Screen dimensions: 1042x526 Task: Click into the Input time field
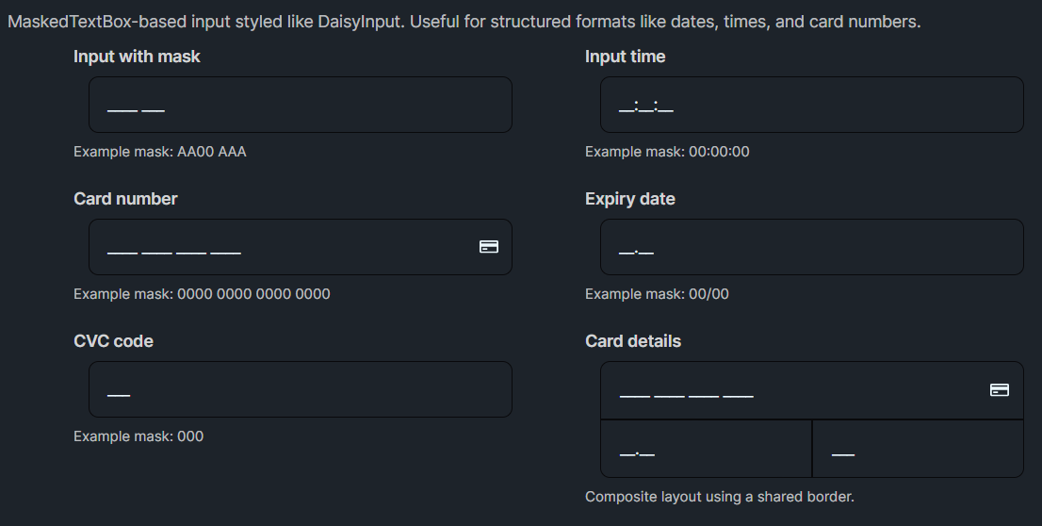pos(811,105)
